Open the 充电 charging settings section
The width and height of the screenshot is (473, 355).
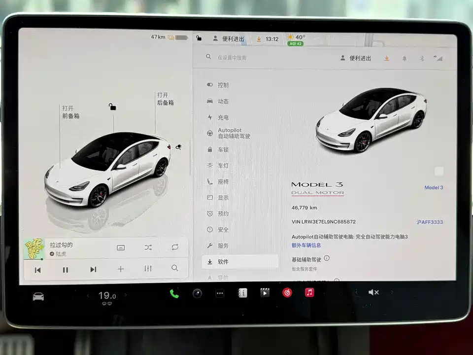(223, 117)
